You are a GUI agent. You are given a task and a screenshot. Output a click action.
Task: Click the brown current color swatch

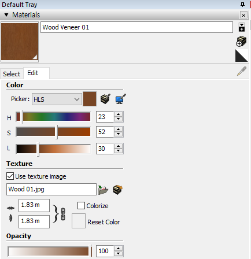pyautogui.click(x=90, y=99)
